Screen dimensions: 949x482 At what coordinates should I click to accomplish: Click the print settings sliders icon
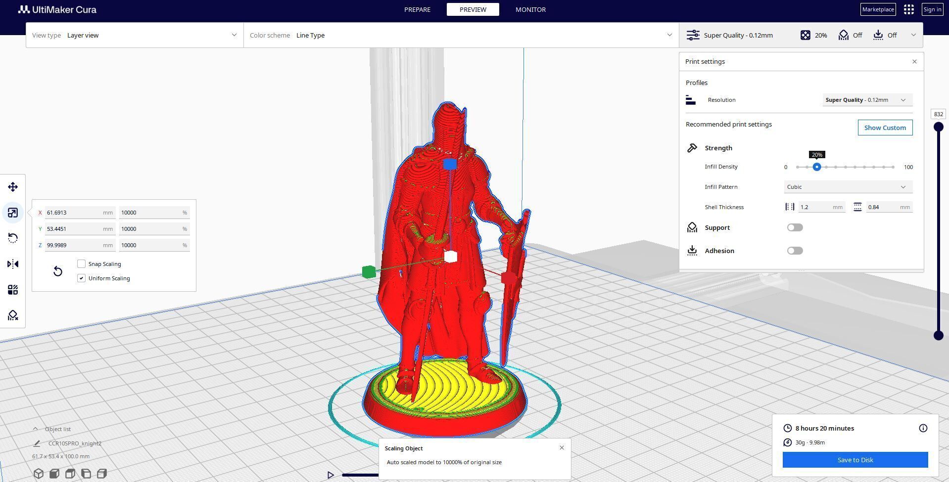point(693,35)
